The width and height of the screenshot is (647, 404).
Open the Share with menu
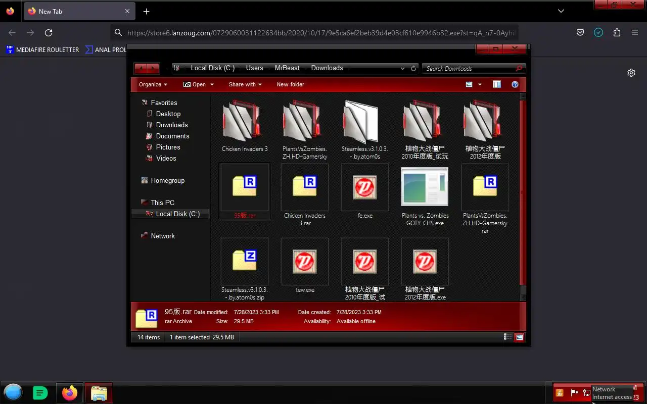tap(245, 84)
